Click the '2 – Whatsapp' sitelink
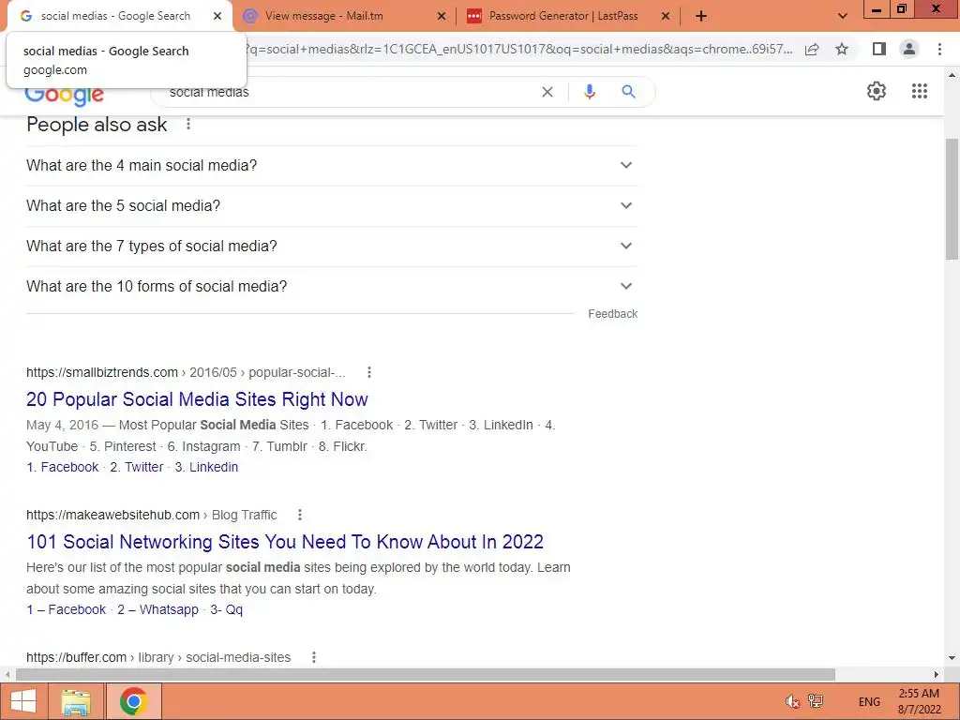The width and height of the screenshot is (960, 720). click(157, 609)
